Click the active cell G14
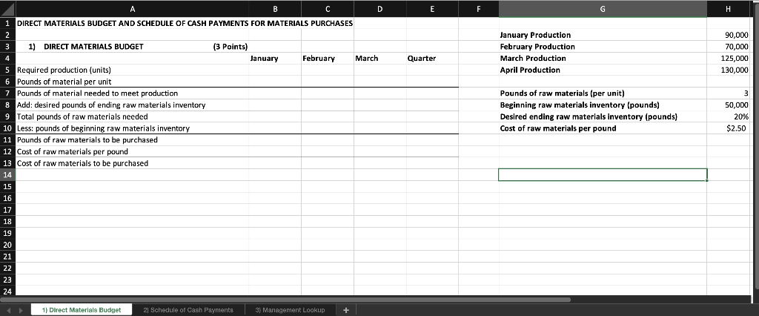This screenshot has height=316, width=759. click(x=602, y=175)
